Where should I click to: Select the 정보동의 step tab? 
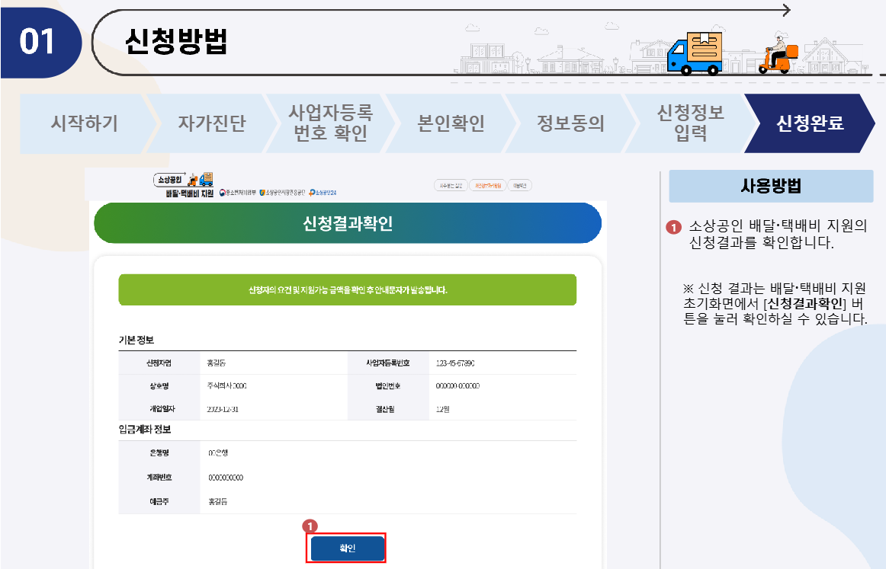tap(570, 123)
